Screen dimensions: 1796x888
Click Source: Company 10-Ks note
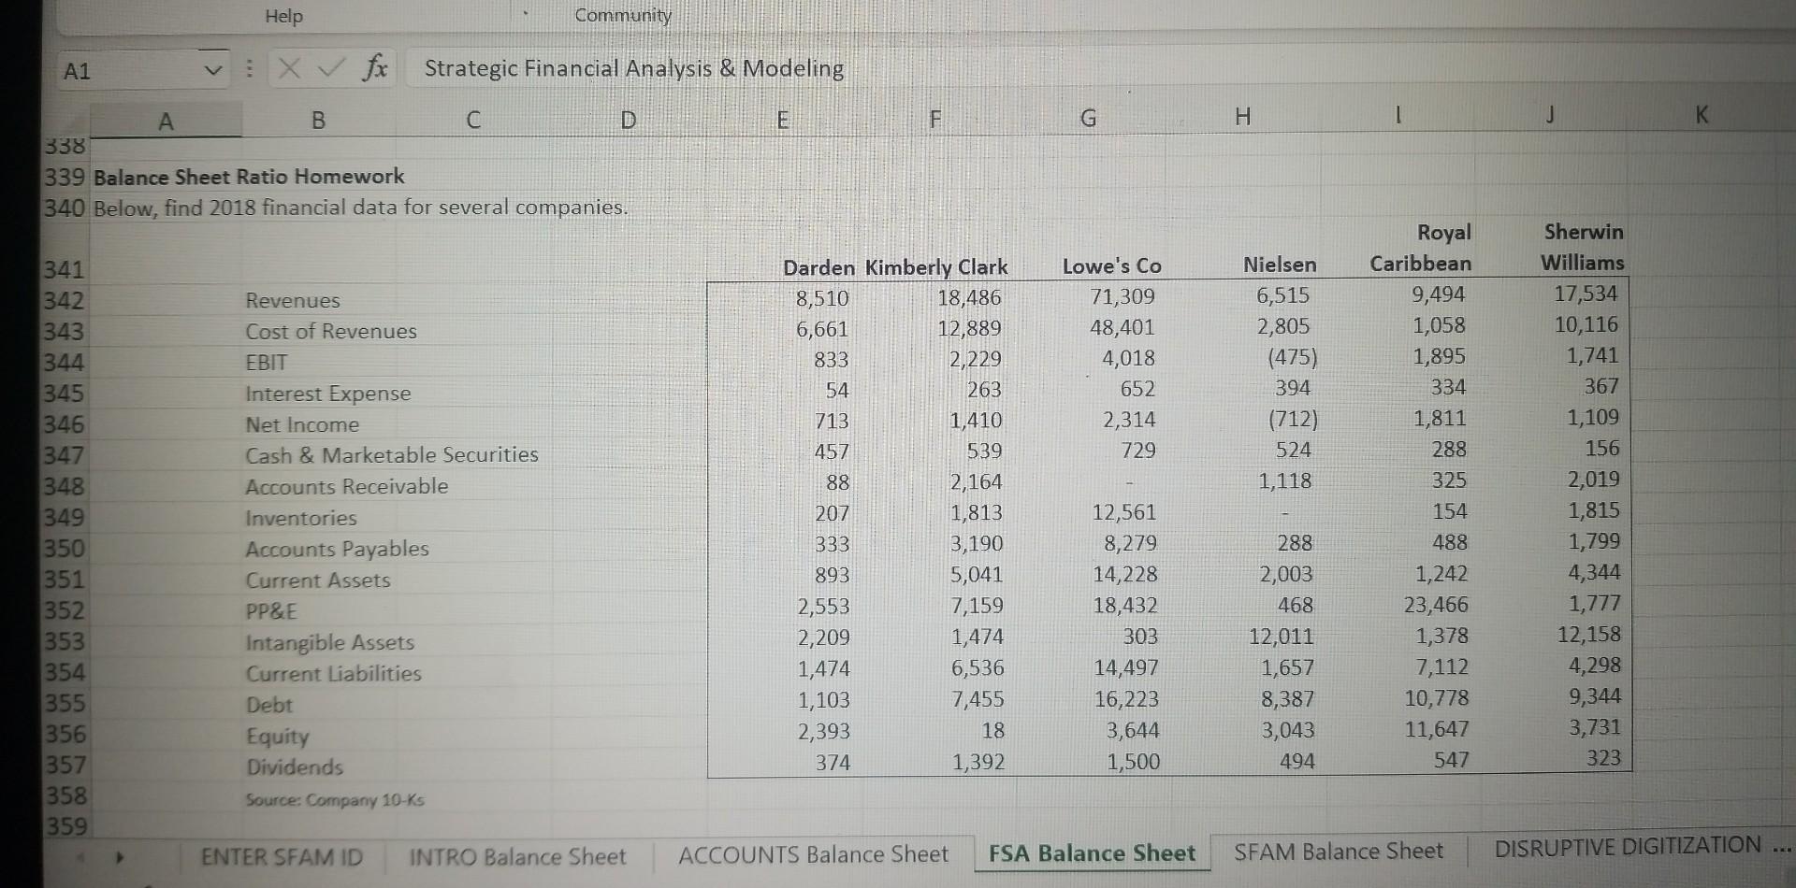click(335, 800)
